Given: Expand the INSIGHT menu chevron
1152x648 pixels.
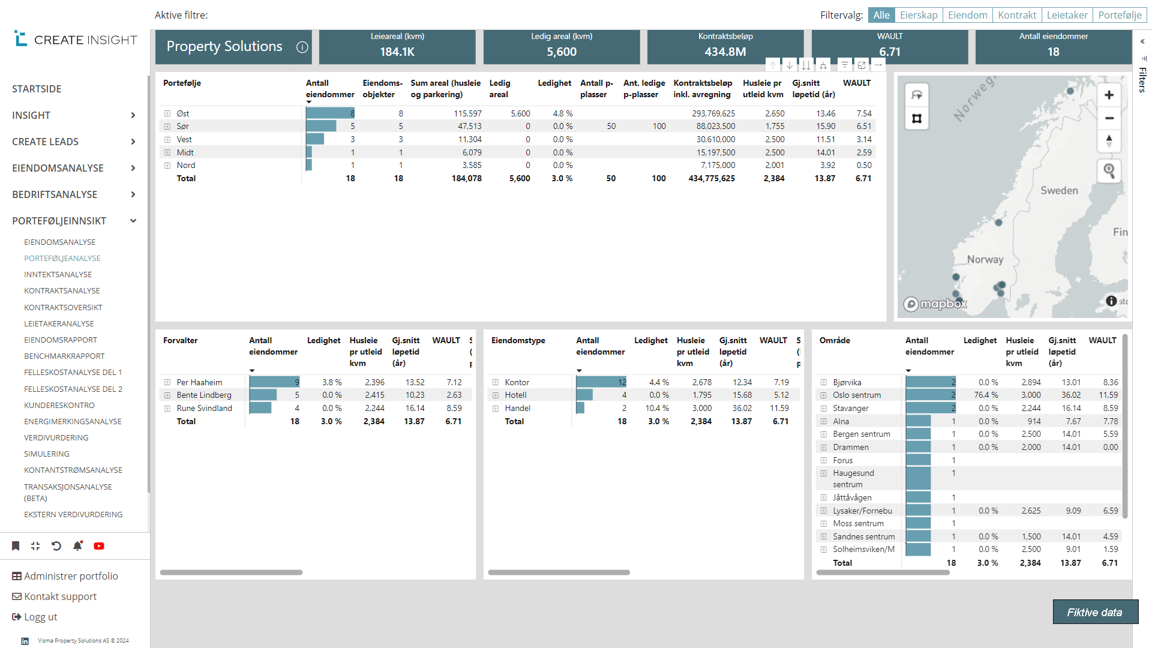Looking at the screenshot, I should point(133,115).
